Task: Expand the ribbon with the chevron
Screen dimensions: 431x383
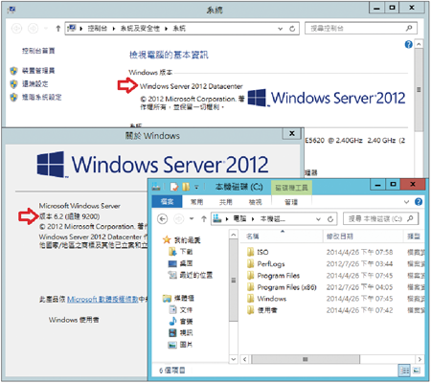Action: (x=406, y=202)
